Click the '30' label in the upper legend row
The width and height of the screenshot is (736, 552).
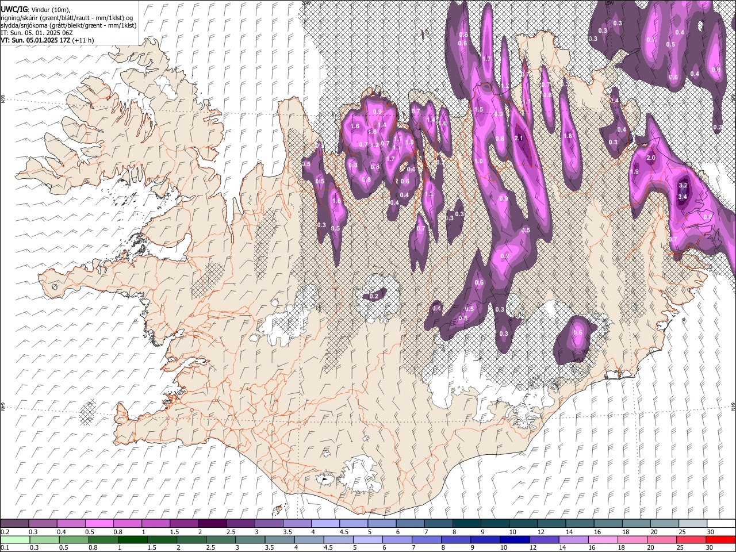click(x=711, y=532)
